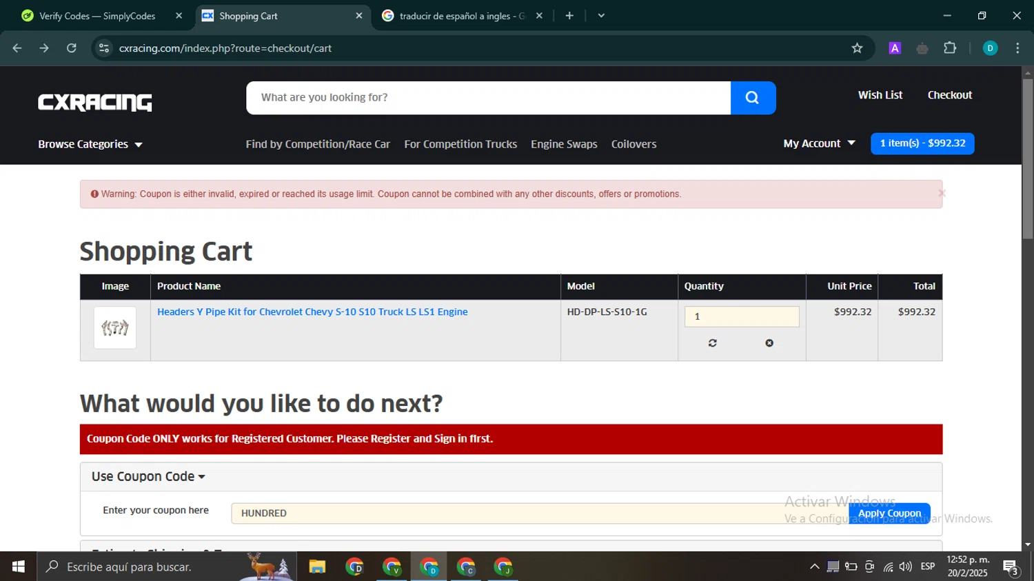The image size is (1034, 581).
Task: Open the browser extensions puzzle icon
Action: 950,48
